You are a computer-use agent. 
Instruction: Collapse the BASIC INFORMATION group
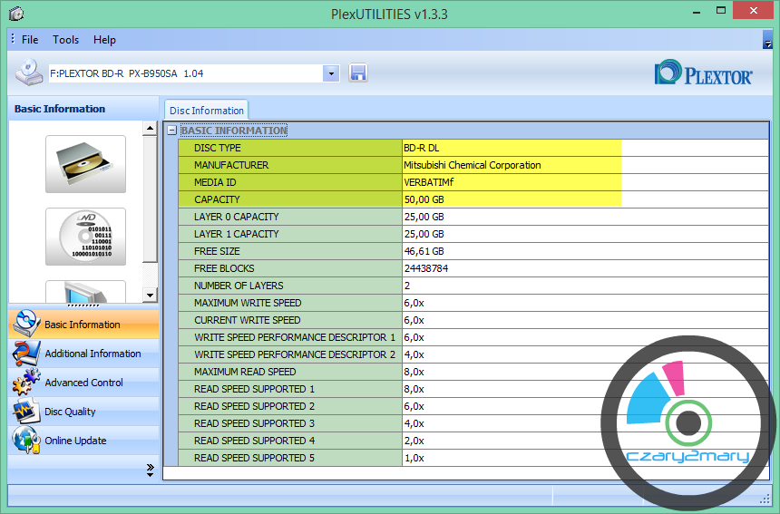point(171,131)
